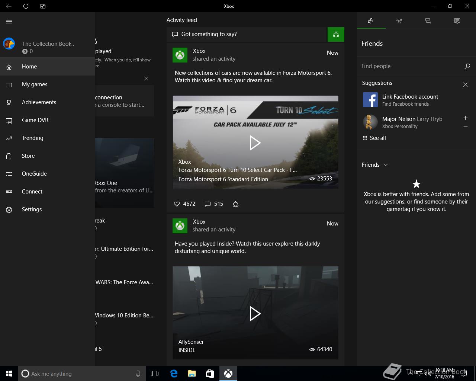Open File Explorer from taskbar
Image resolution: width=476 pixels, height=381 pixels.
(x=192, y=374)
